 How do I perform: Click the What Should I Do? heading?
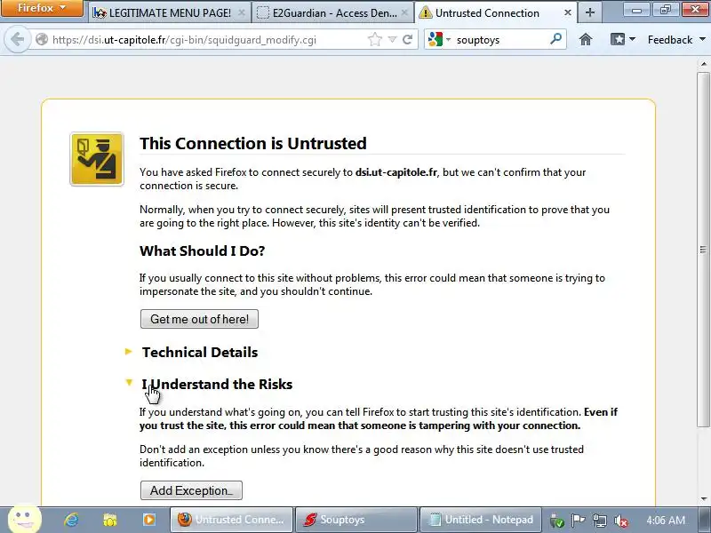pos(203,251)
